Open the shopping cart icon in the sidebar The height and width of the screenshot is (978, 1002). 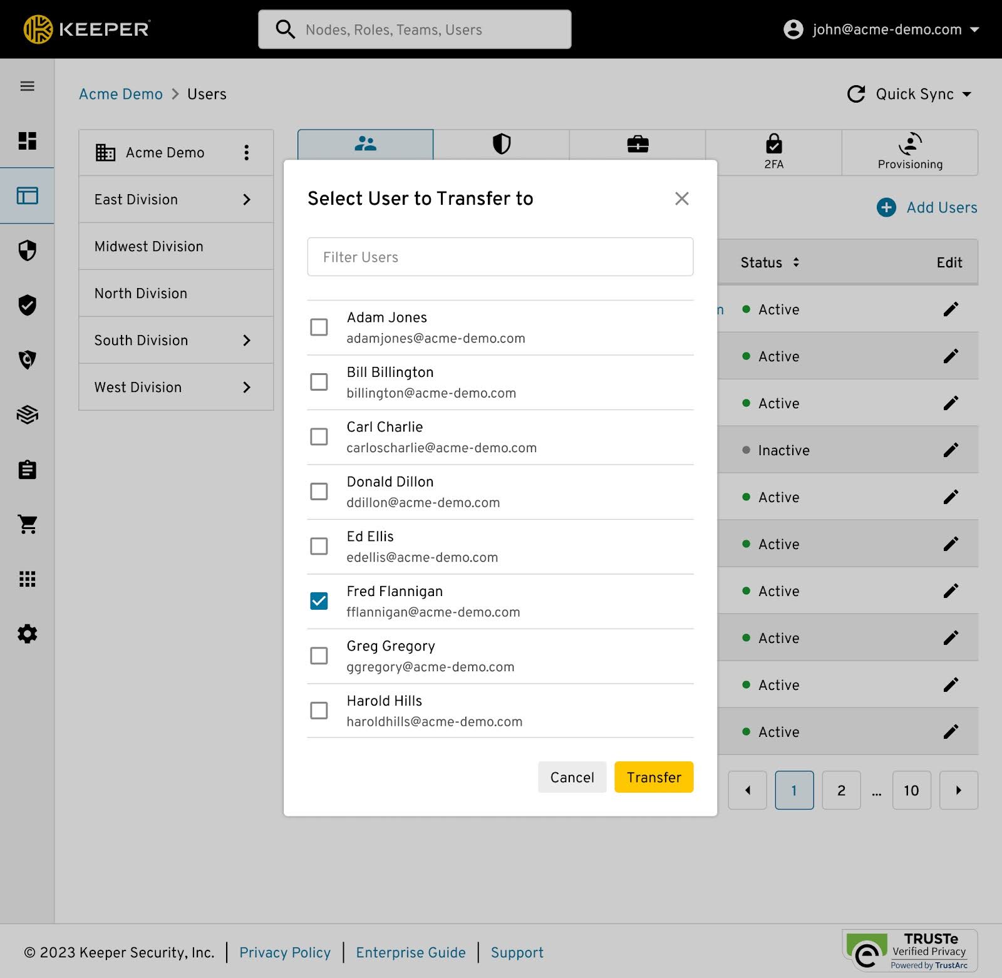point(27,524)
